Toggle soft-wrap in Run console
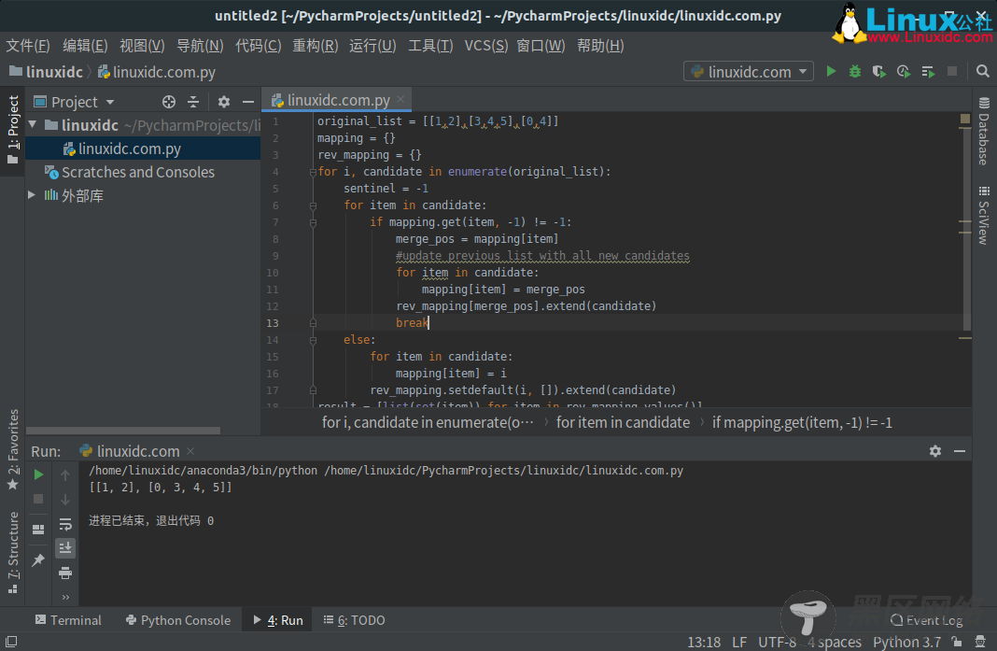The width and height of the screenshot is (997, 651). pyautogui.click(x=64, y=524)
